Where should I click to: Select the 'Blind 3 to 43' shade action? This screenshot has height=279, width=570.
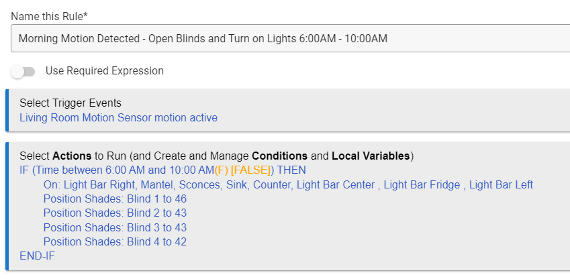[115, 227]
